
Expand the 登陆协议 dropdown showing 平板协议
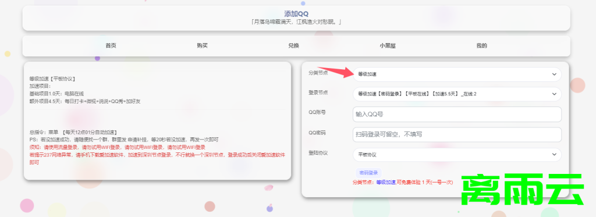click(x=457, y=155)
